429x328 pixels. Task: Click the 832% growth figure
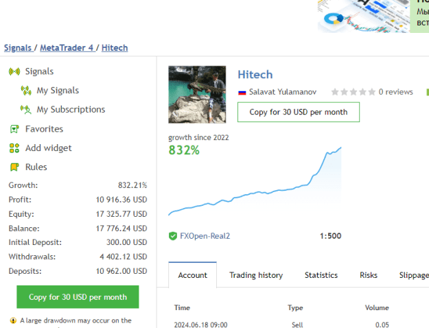184,150
